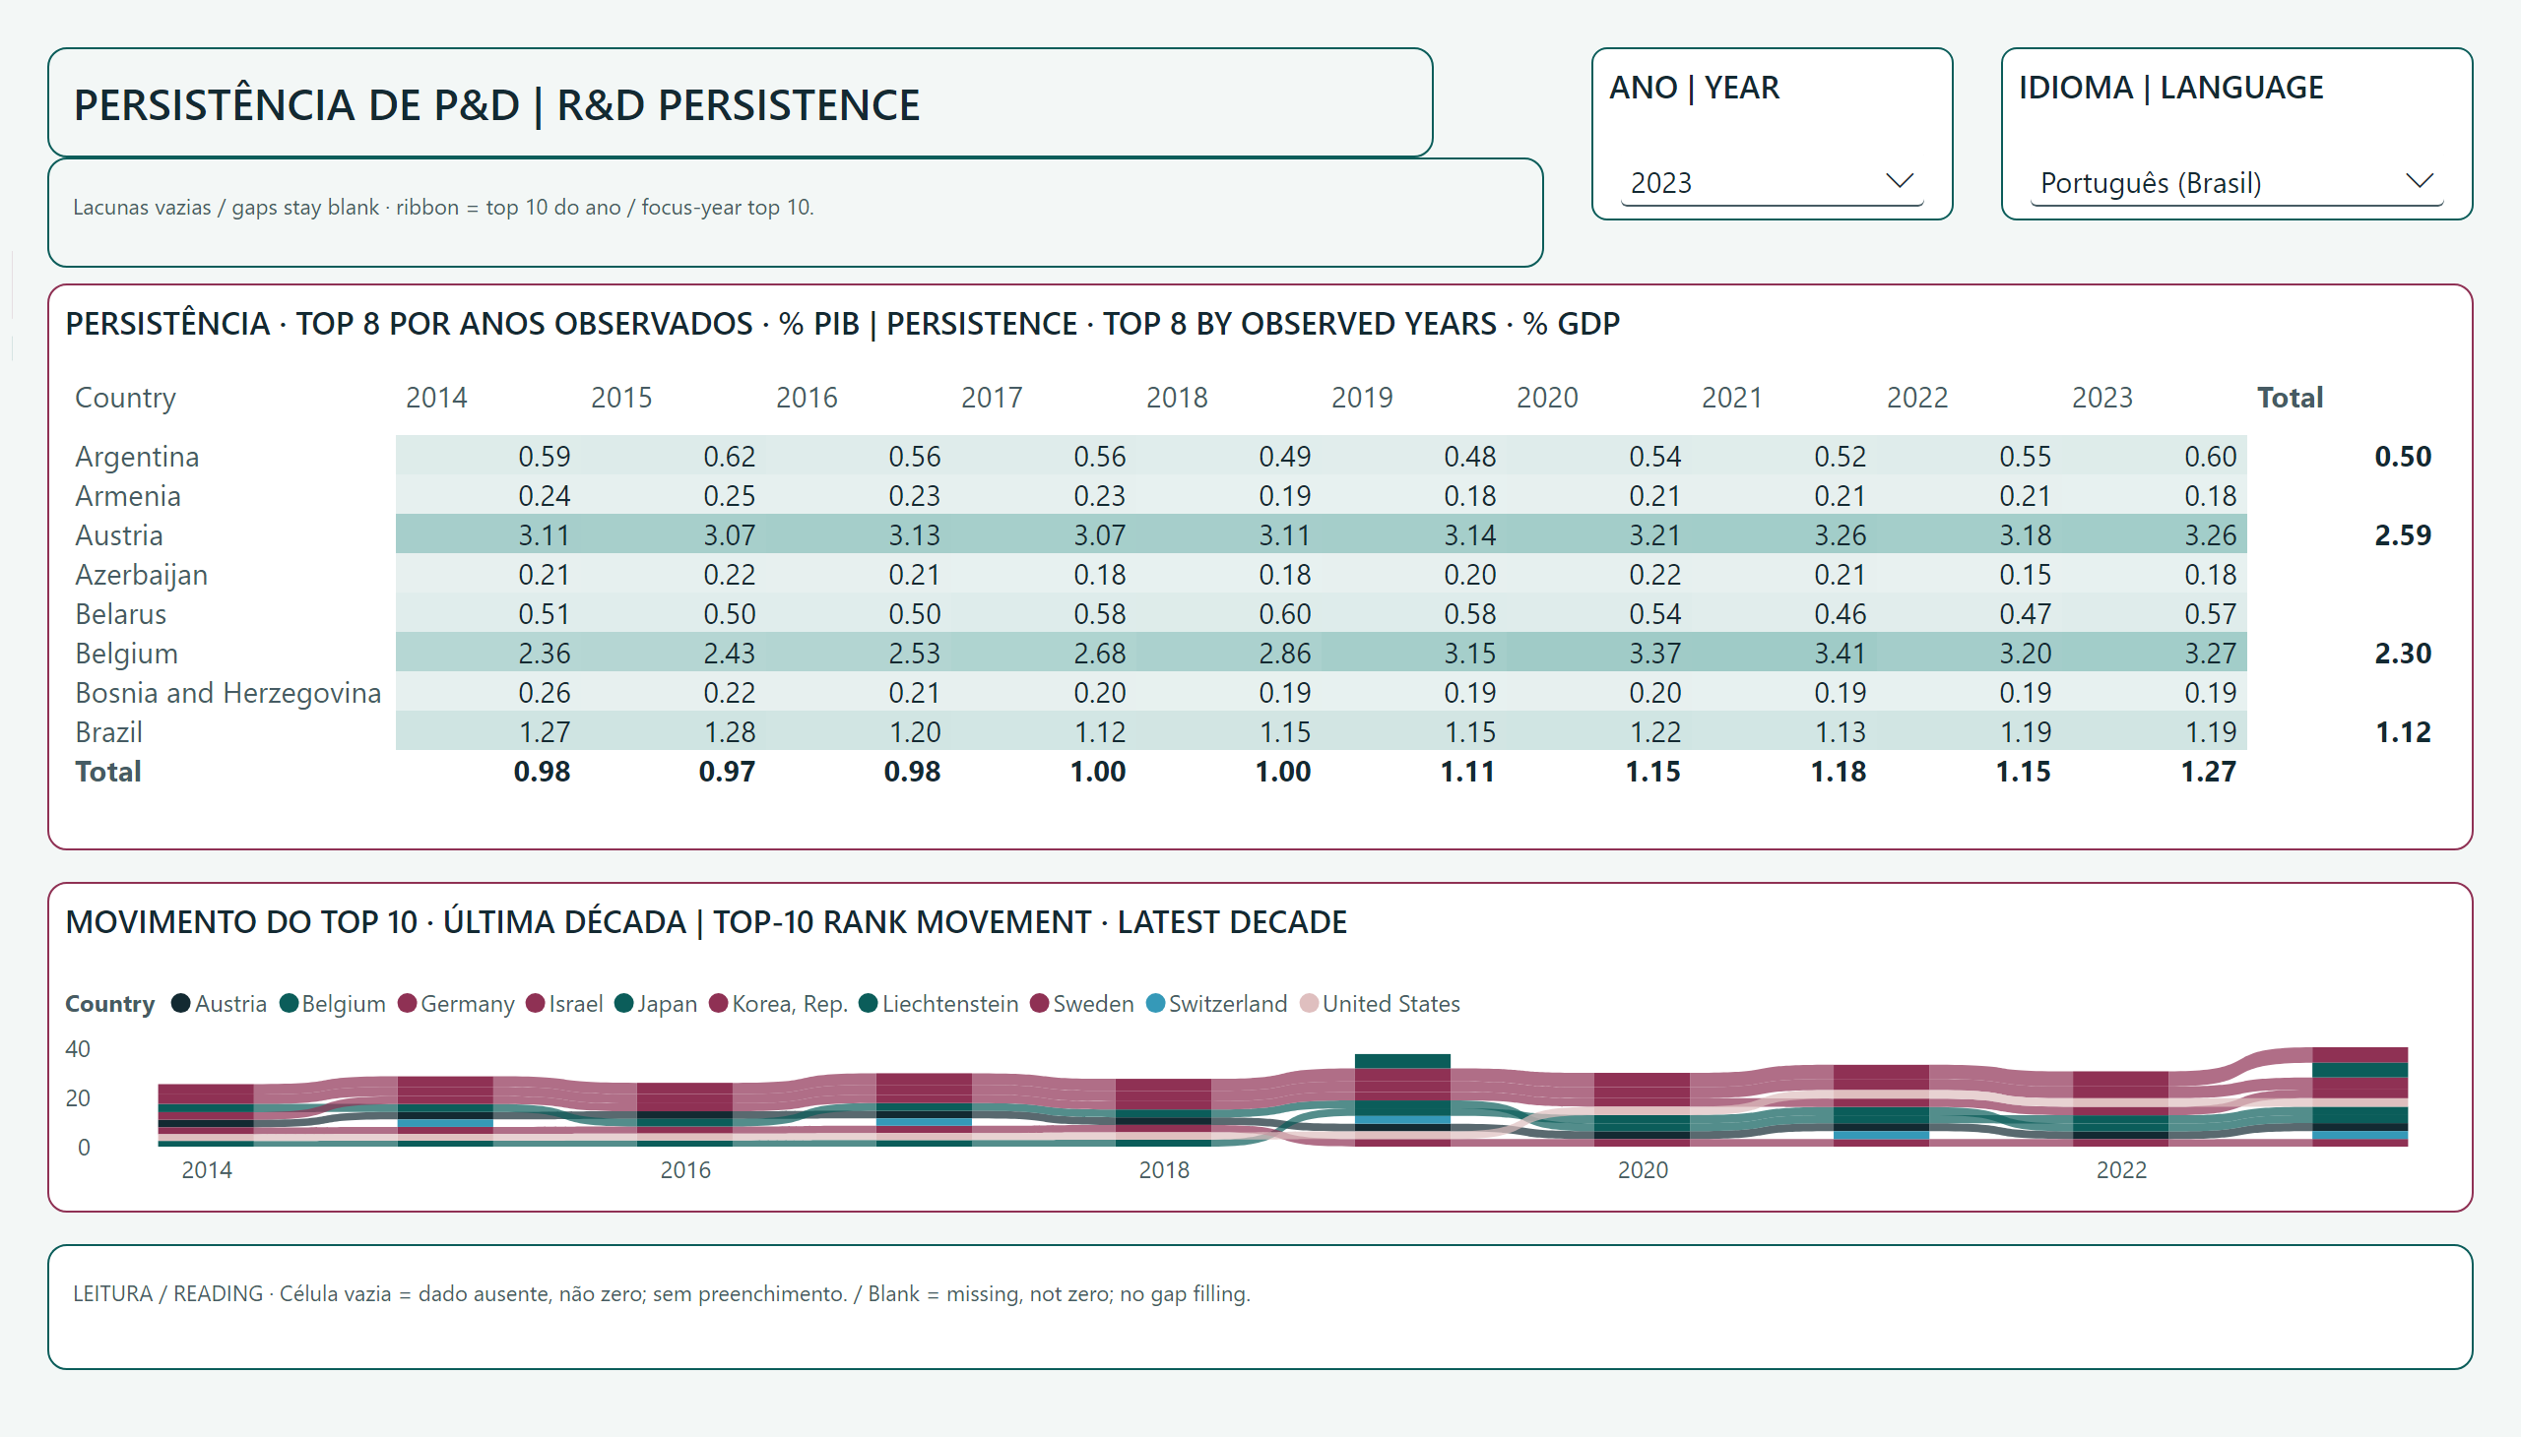Click Argentina's 2014 value 0.59

(x=545, y=456)
